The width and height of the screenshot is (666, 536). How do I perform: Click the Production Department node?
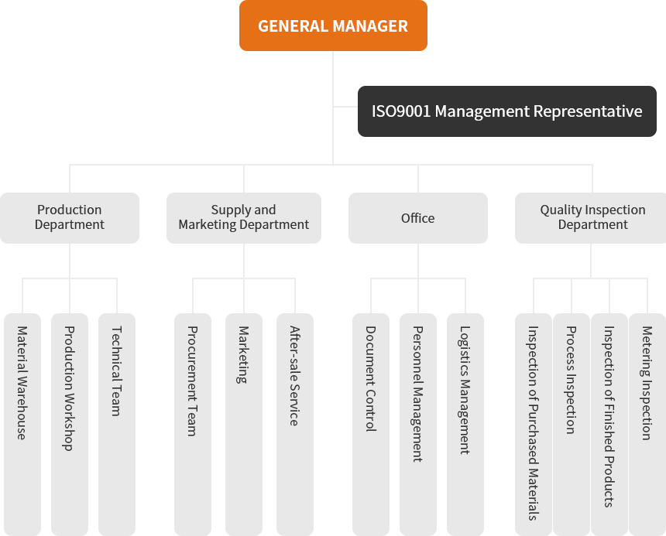(70, 218)
